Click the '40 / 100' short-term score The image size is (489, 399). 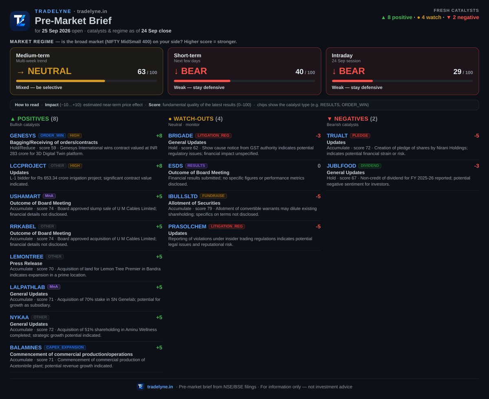pos(305,72)
